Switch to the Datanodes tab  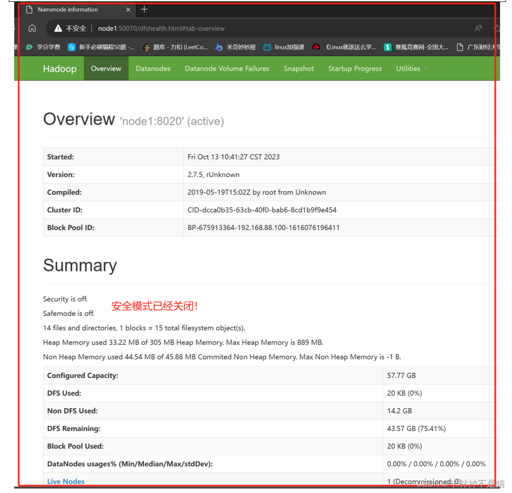153,69
